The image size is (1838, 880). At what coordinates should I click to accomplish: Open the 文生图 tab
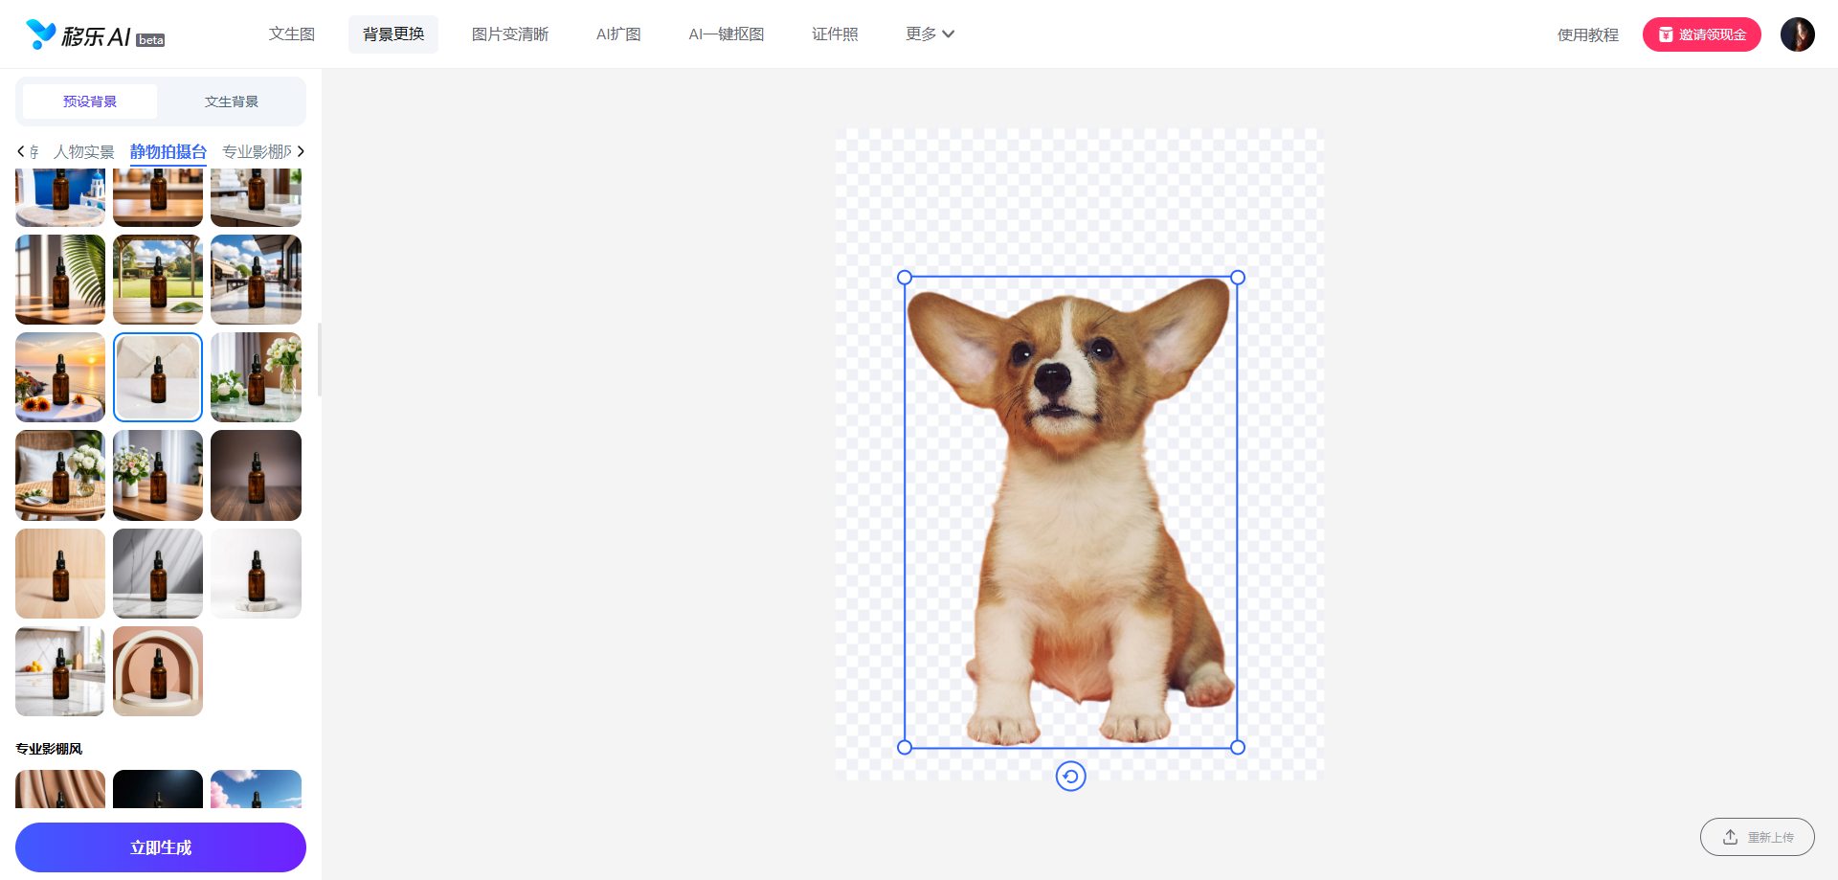[x=292, y=34]
